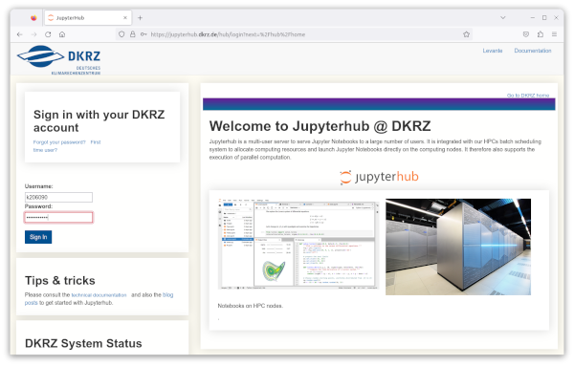This screenshot has width=574, height=366.
Task: Close the JupyterHub tab
Action: coord(125,17)
